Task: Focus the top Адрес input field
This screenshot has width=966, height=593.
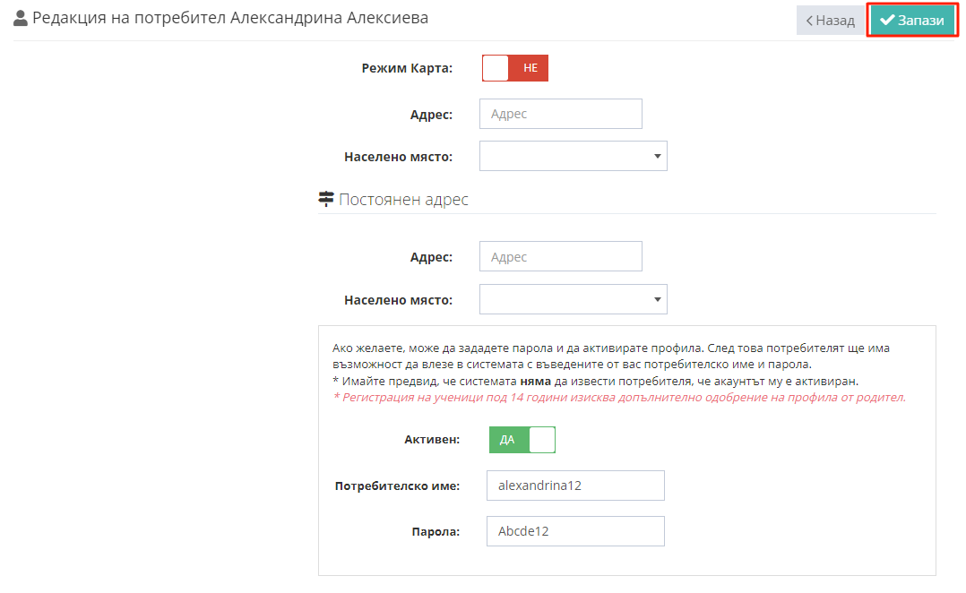Action: click(561, 114)
